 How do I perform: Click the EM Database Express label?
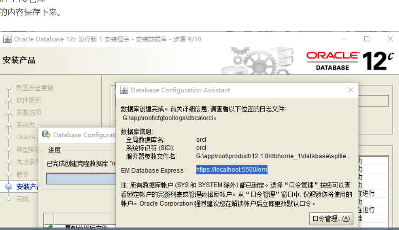[x=152, y=170]
